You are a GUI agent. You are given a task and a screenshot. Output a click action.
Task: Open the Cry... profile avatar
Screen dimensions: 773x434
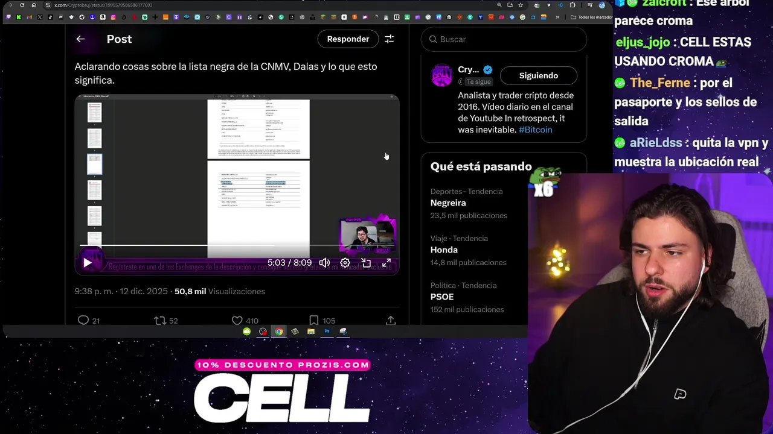tap(441, 75)
